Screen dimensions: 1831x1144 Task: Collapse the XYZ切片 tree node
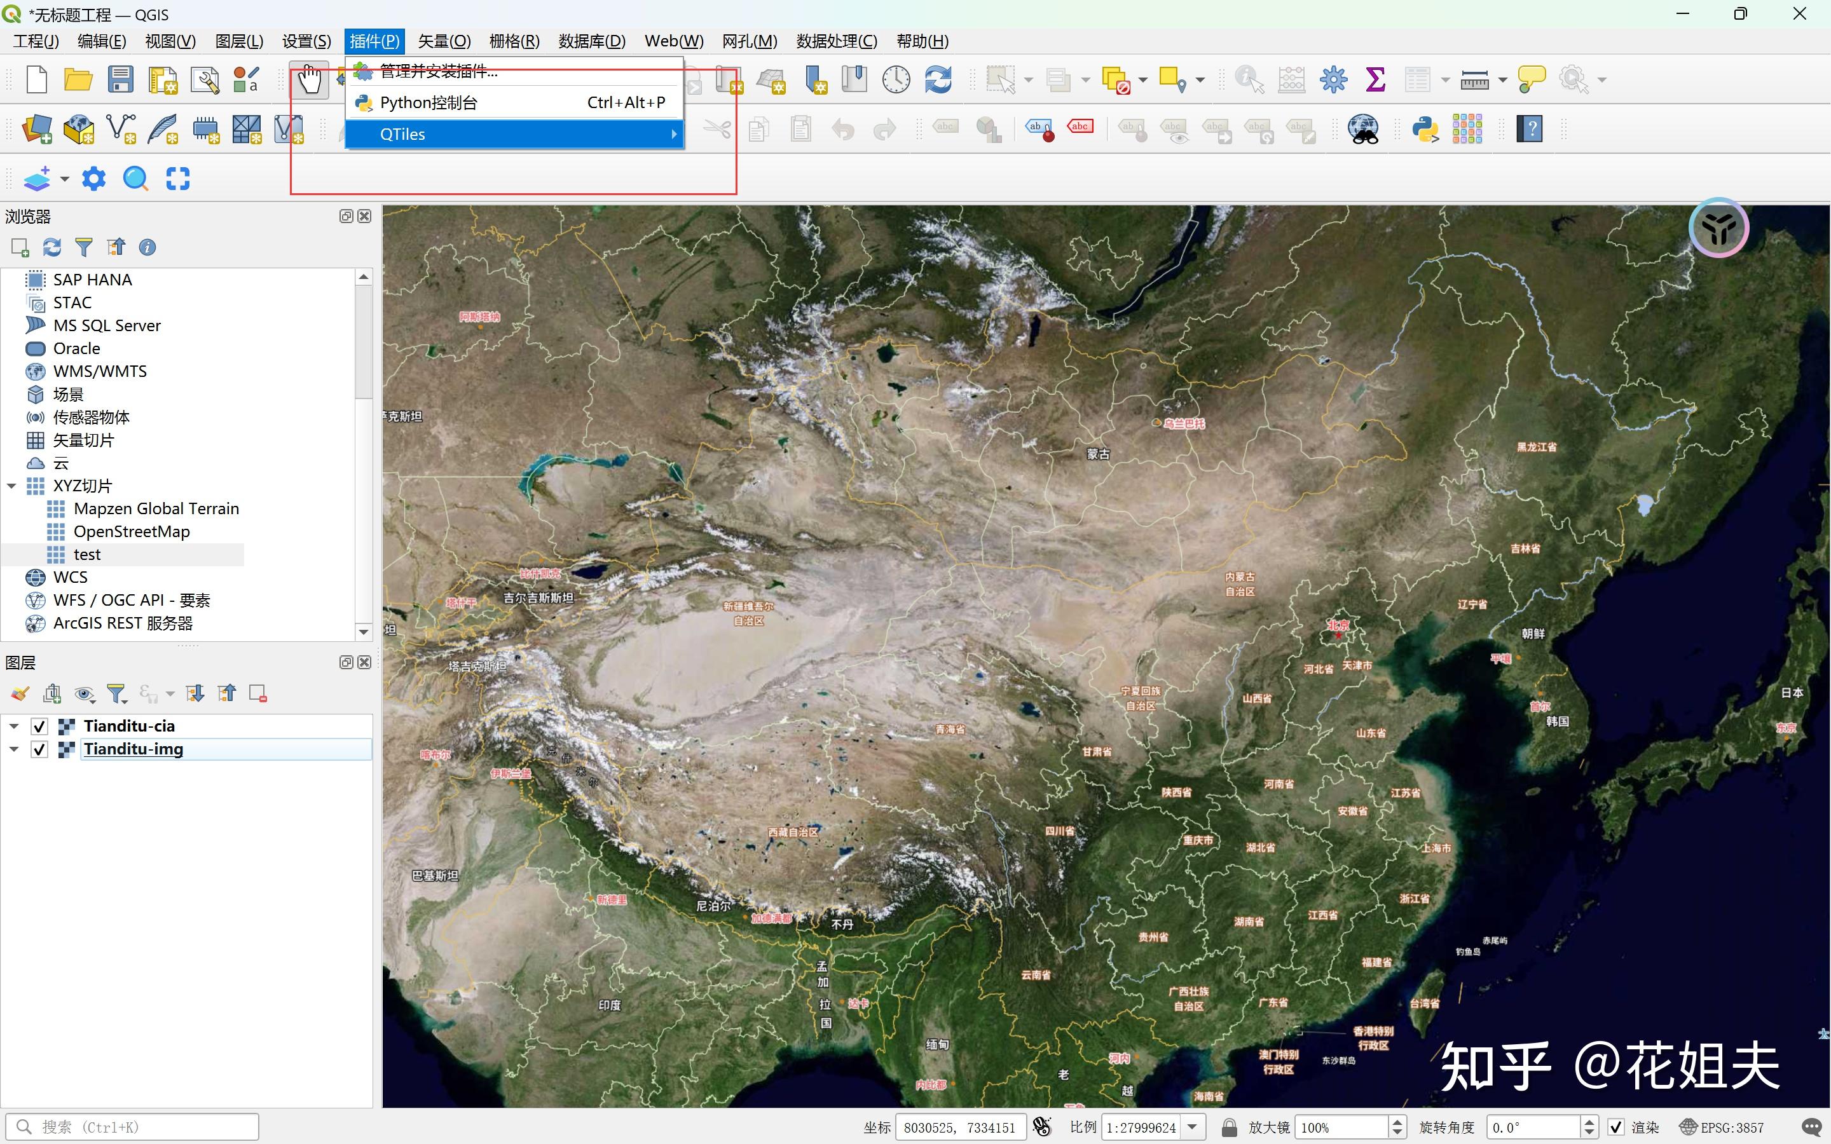(11, 486)
